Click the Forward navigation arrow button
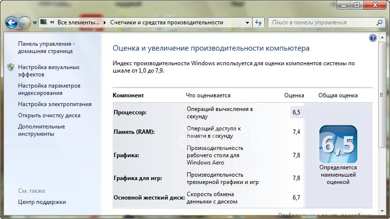 tap(24, 22)
